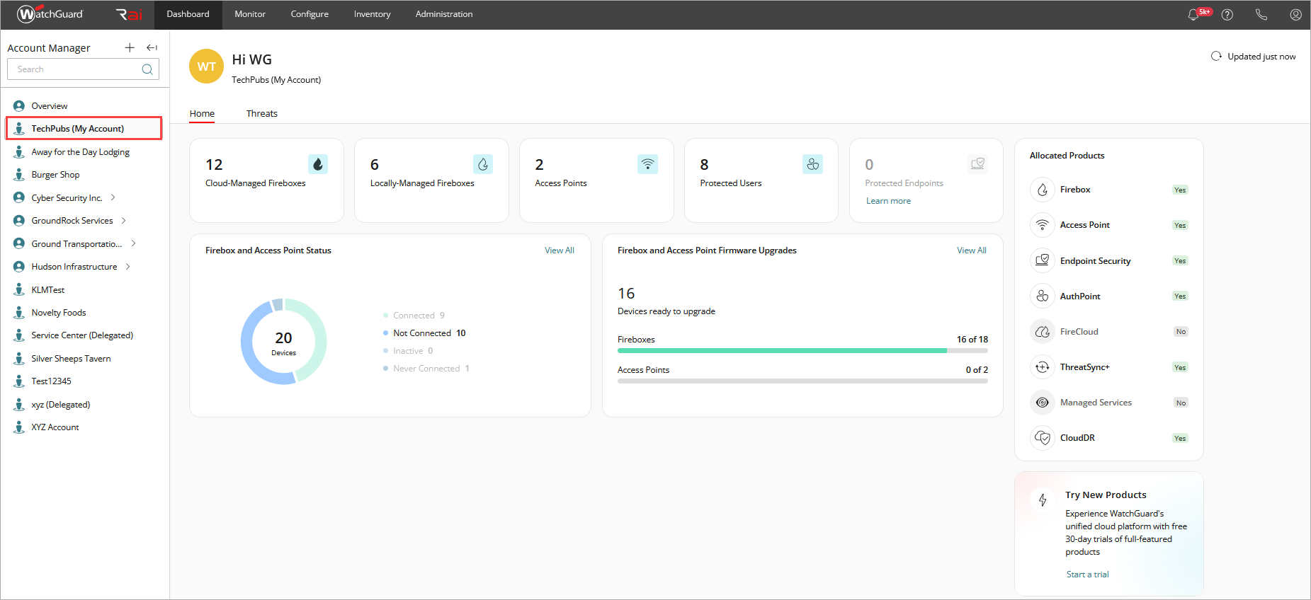Click the Locally-Managed Fireboxes flame icon

(483, 164)
